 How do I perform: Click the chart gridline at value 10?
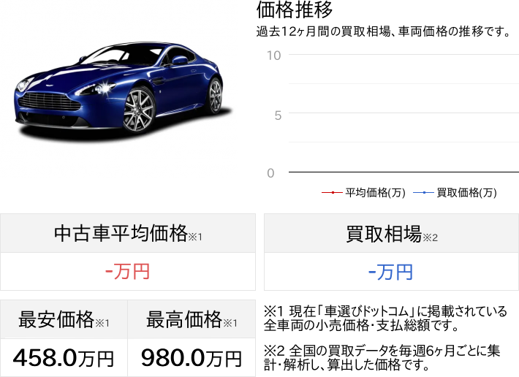pyautogui.click(x=404, y=55)
